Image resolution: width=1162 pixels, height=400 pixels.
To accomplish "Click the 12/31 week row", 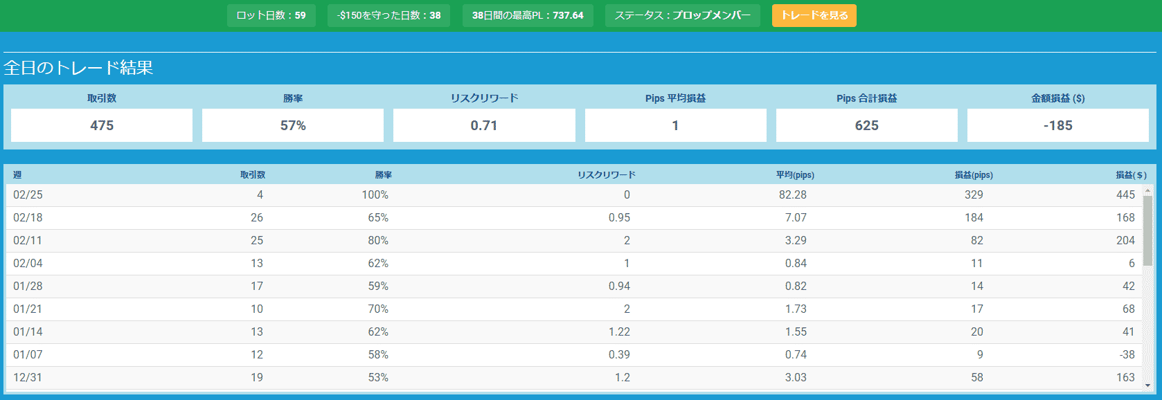I will point(574,378).
